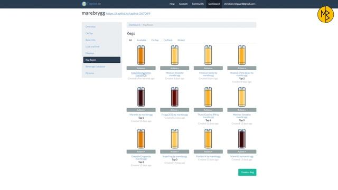Open Dashboard in the top navigation
Screen dimensions: 338x190
[214, 4]
